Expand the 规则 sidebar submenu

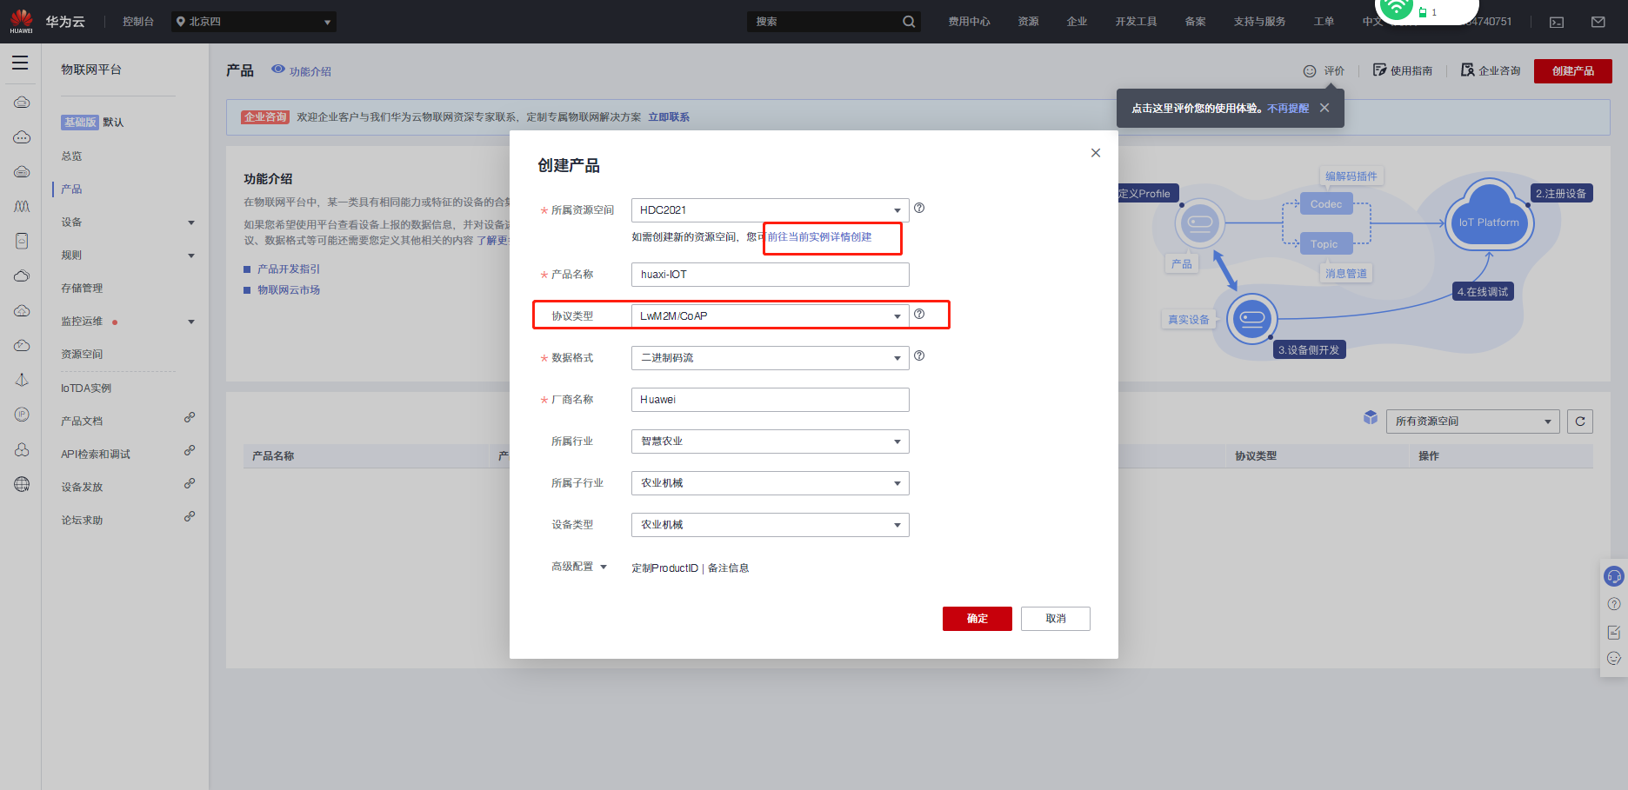point(191,256)
